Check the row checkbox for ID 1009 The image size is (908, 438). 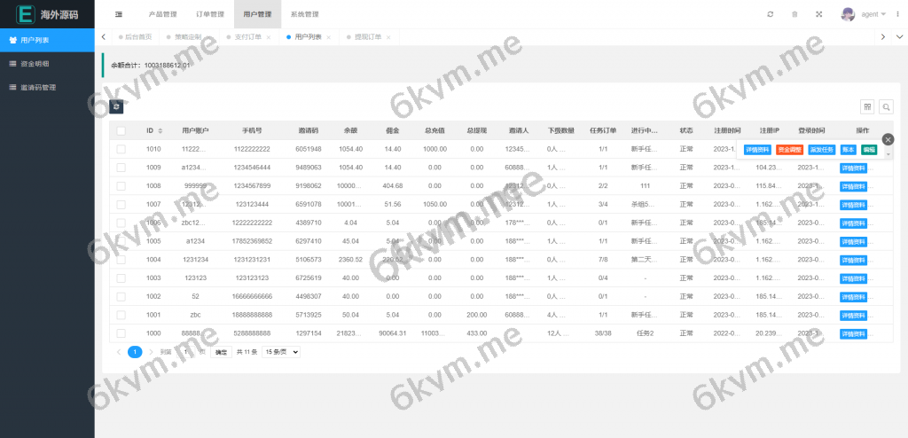(x=121, y=168)
